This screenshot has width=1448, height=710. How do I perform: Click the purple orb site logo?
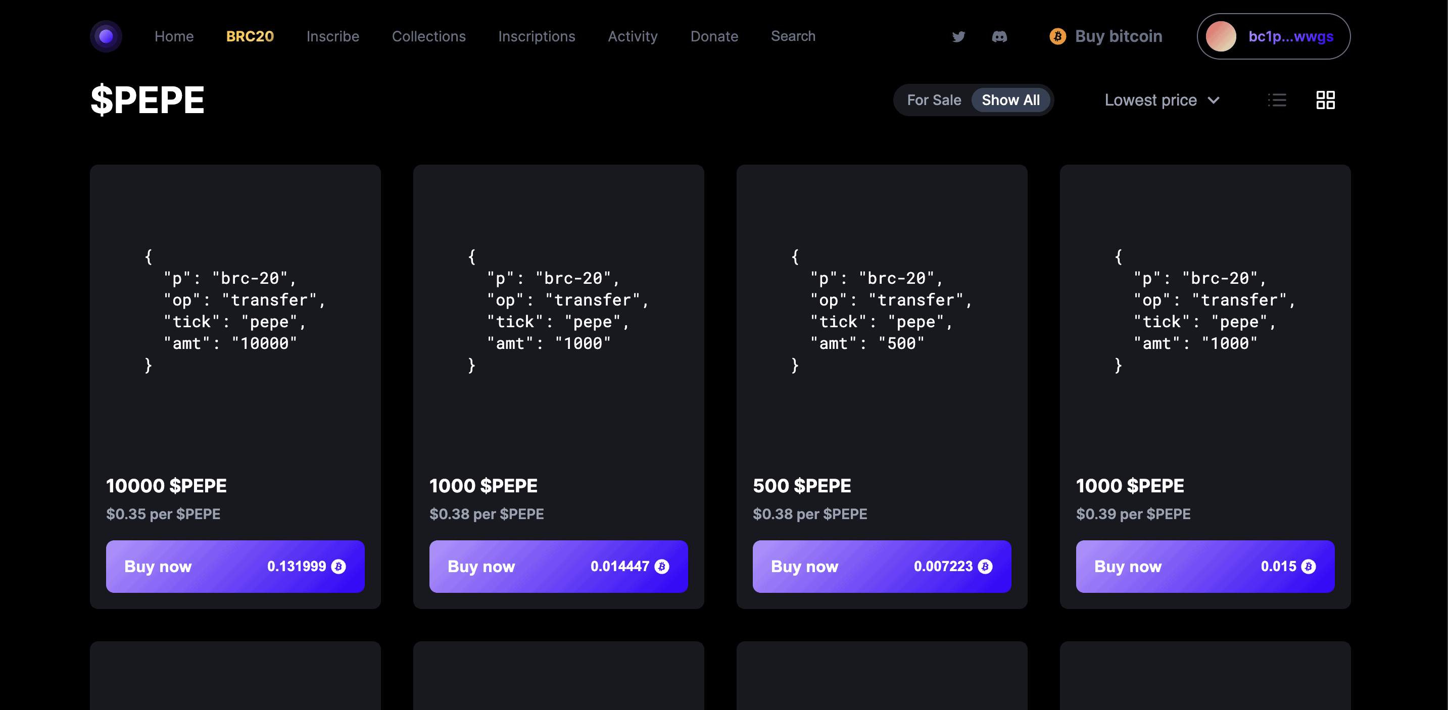pyautogui.click(x=106, y=36)
